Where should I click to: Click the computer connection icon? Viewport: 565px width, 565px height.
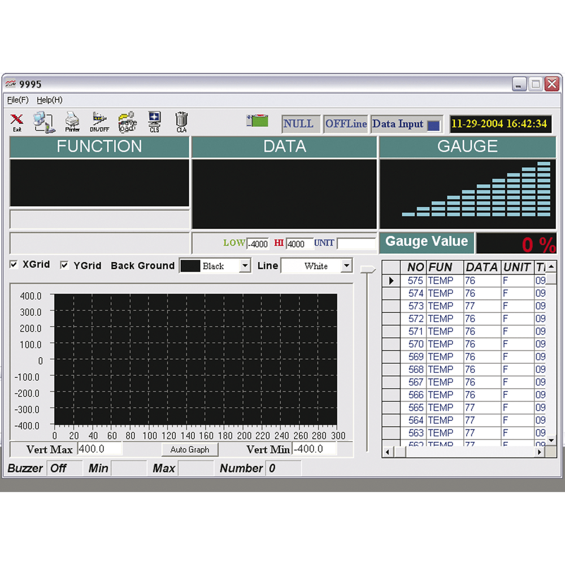(x=44, y=122)
